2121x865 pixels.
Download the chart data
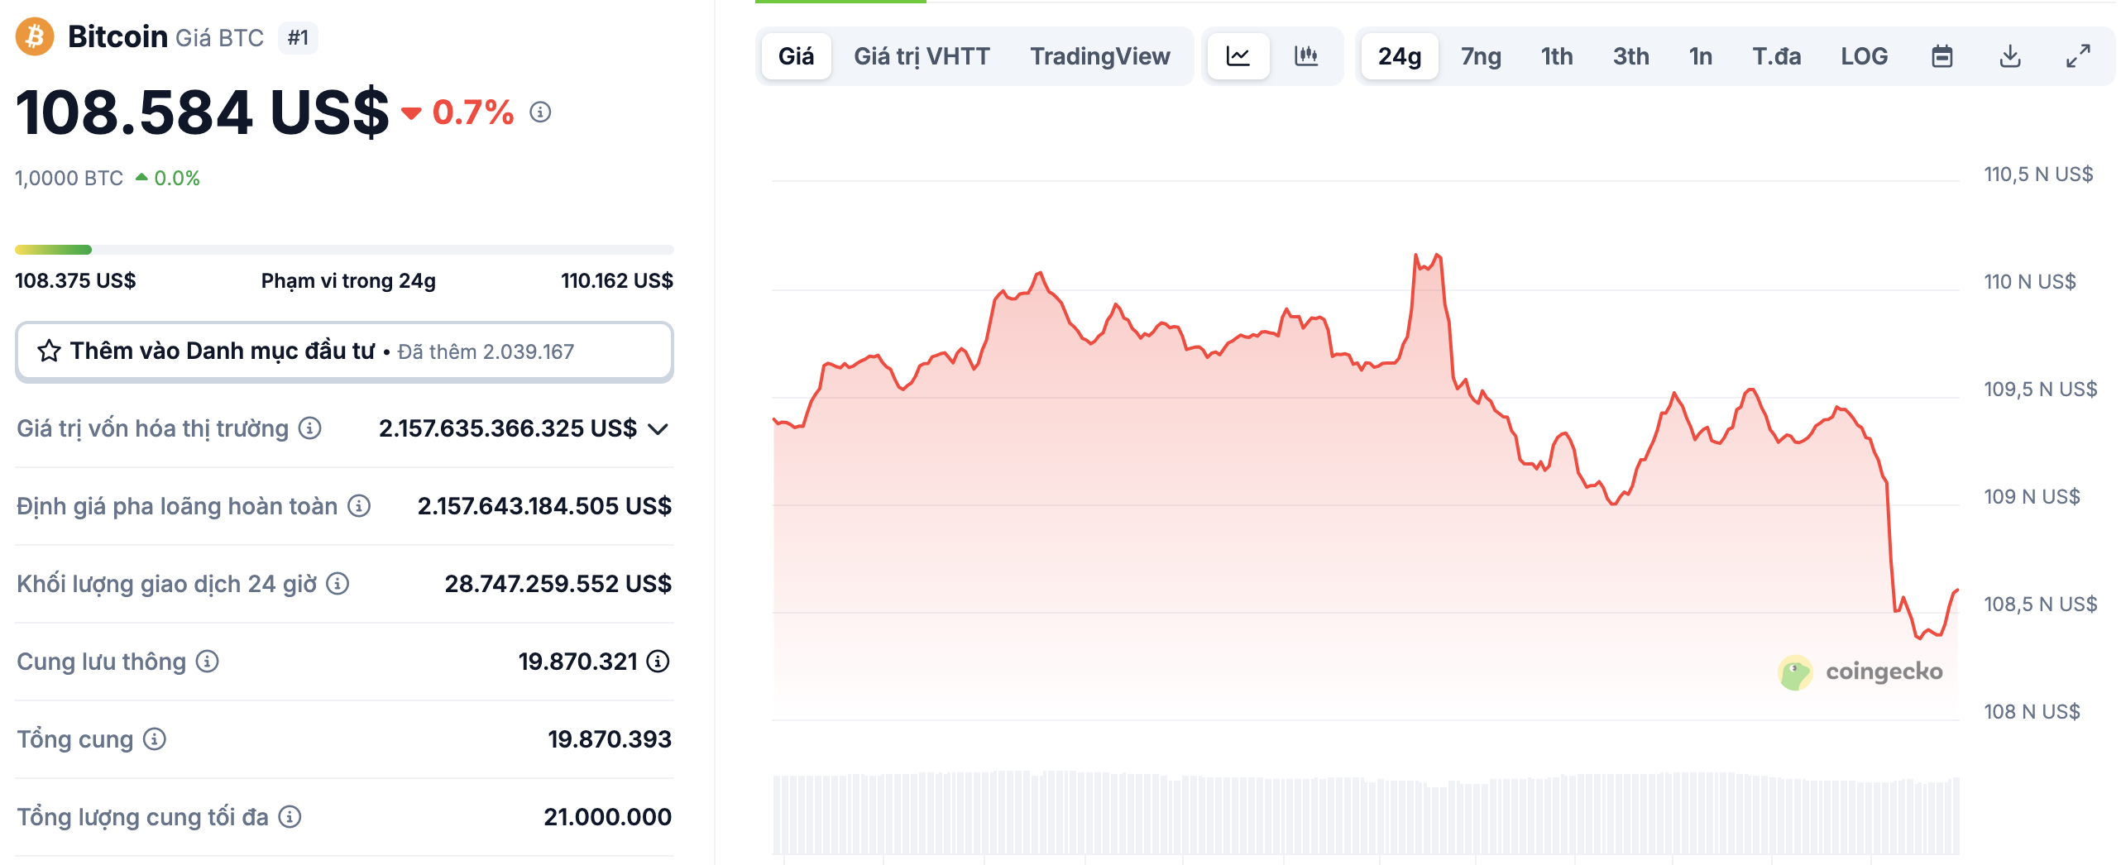pyautogui.click(x=2010, y=55)
